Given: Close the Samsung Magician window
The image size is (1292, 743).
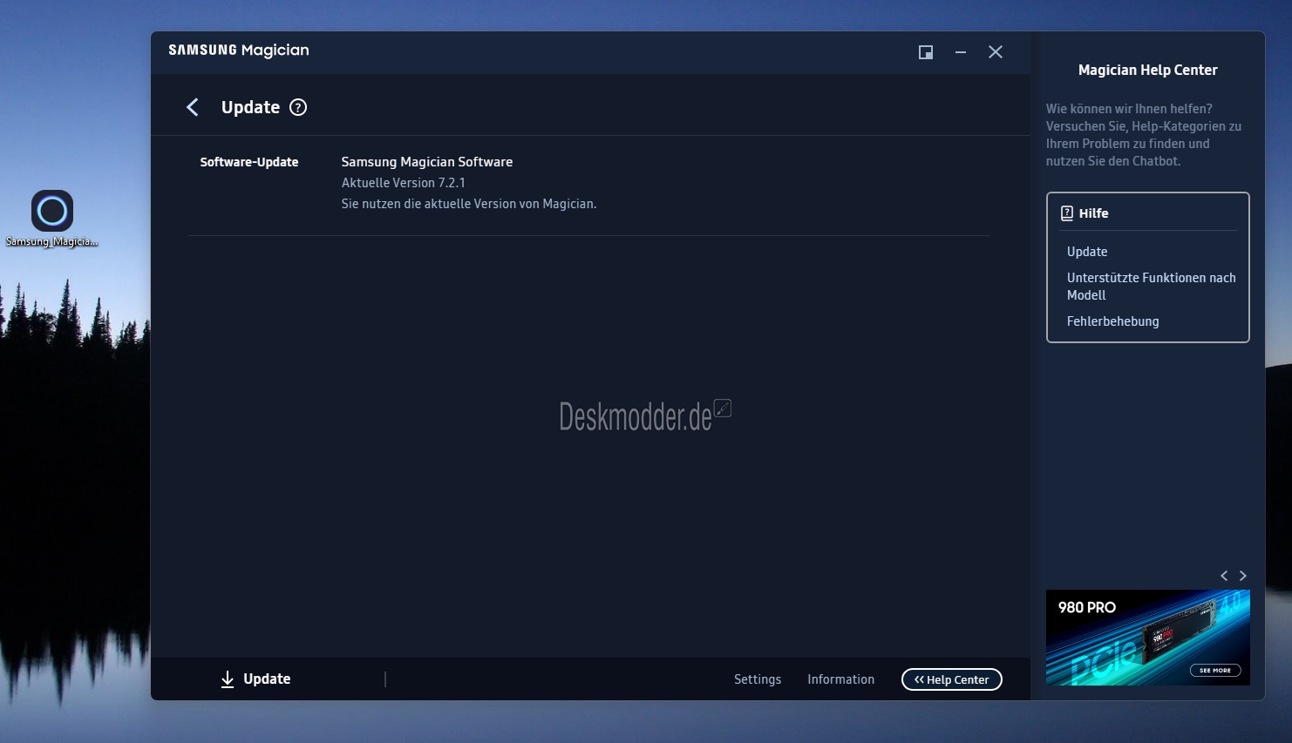Looking at the screenshot, I should tap(996, 52).
